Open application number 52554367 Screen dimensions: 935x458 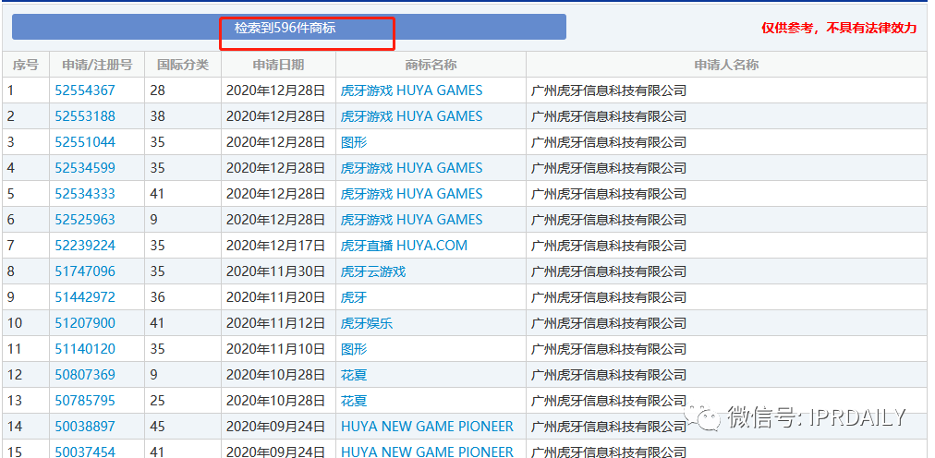pos(85,90)
